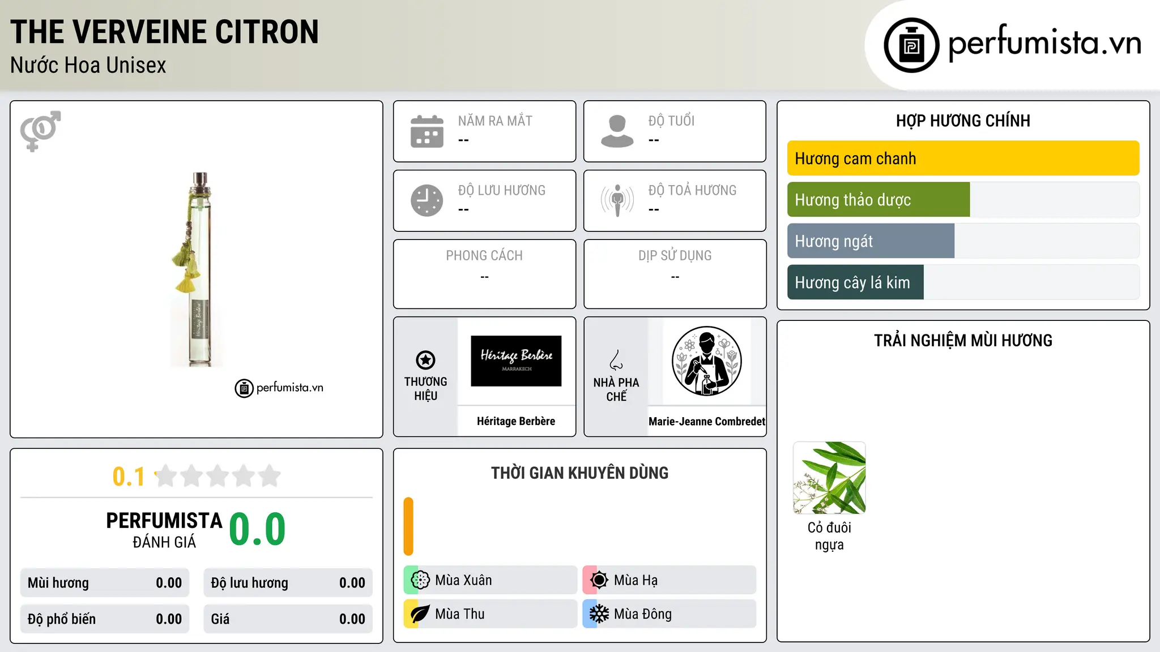Click the THỜI GIAN KHUYÊN DÙNG heading
Screen dimensions: 1160x652
[x=580, y=473]
